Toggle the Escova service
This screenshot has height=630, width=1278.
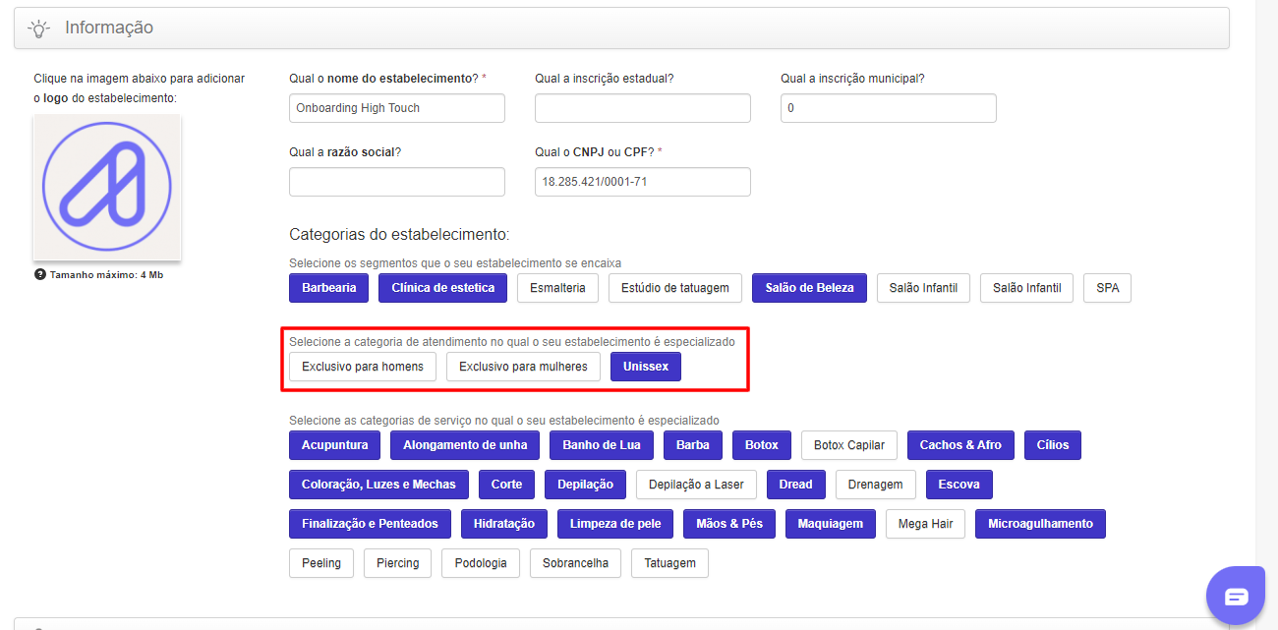(959, 485)
